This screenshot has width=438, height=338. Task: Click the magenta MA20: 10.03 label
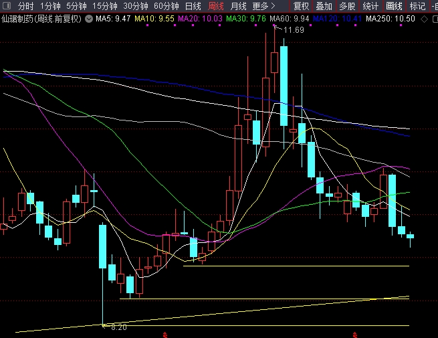click(x=200, y=19)
